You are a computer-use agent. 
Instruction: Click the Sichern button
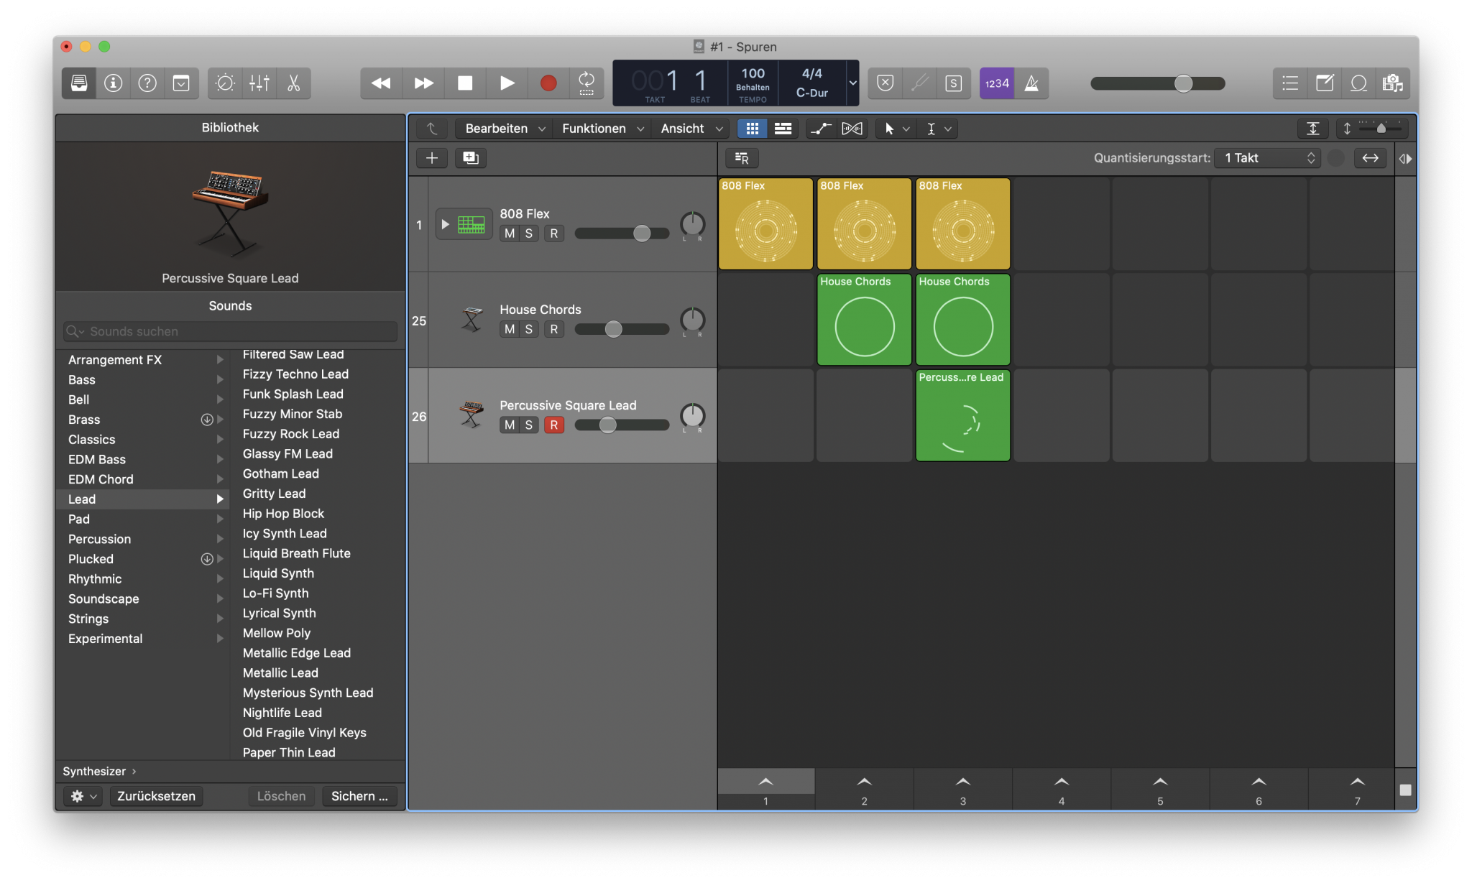(x=359, y=796)
